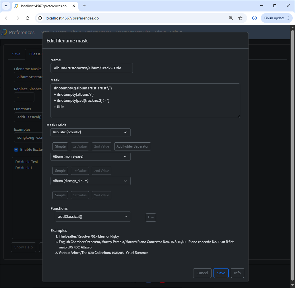Screen dimensions: 295x288
Task: Open the Album (discogs_album) dropdown
Action: (x=90, y=181)
